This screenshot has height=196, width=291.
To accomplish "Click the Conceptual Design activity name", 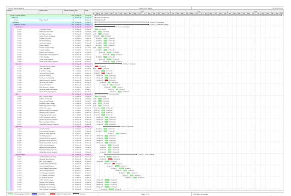I will [x=45, y=29].
